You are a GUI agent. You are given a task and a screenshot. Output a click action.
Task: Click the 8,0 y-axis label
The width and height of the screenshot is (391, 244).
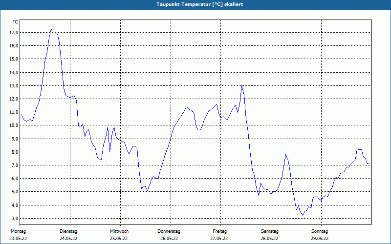[15, 152]
